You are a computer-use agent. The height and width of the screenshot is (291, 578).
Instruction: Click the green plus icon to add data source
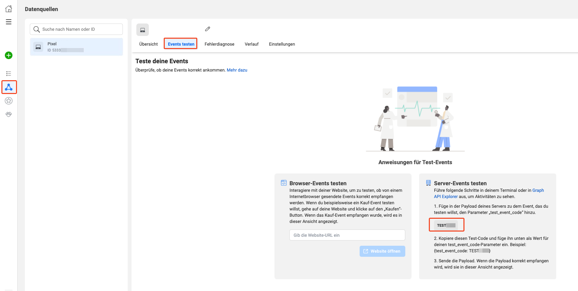tap(9, 55)
